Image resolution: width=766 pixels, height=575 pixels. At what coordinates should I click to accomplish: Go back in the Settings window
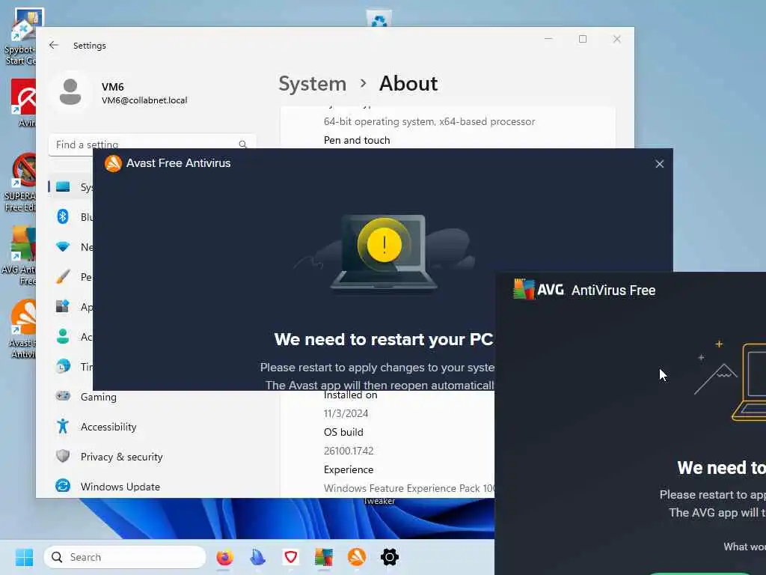[54, 45]
